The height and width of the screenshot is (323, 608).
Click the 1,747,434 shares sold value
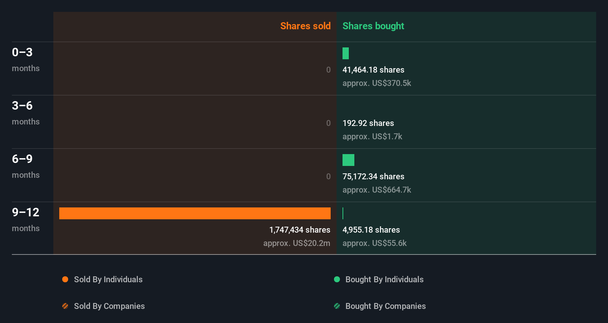click(x=300, y=230)
